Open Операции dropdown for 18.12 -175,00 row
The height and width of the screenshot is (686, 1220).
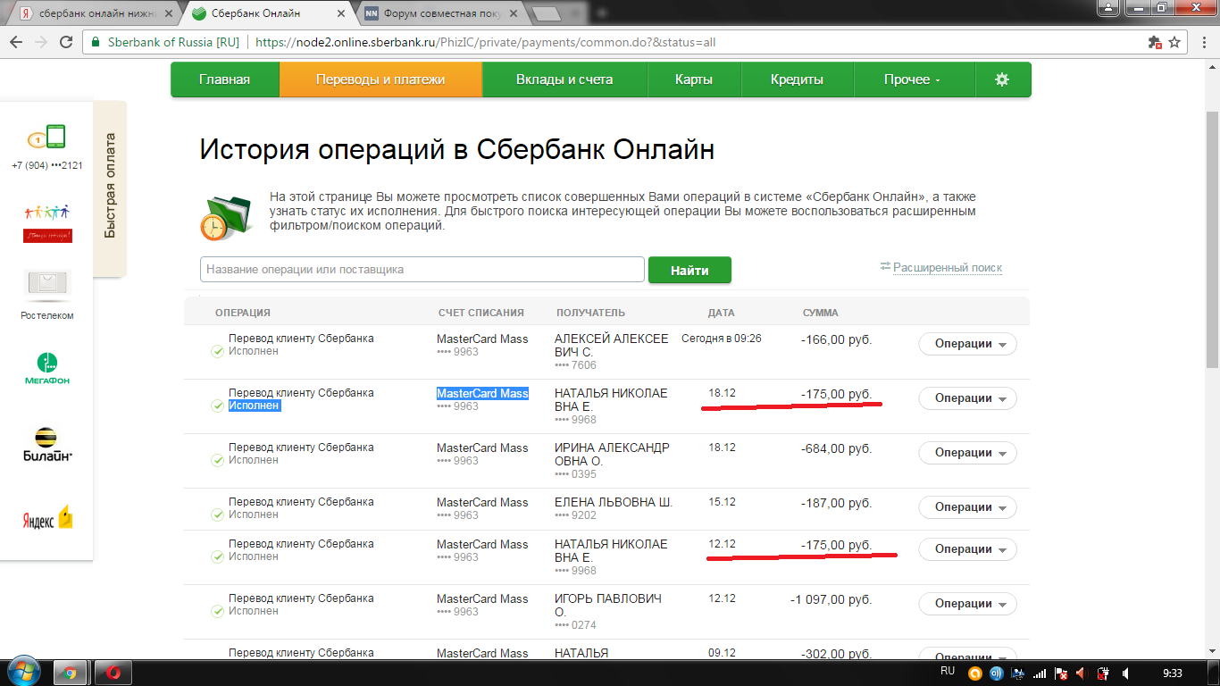click(x=967, y=398)
